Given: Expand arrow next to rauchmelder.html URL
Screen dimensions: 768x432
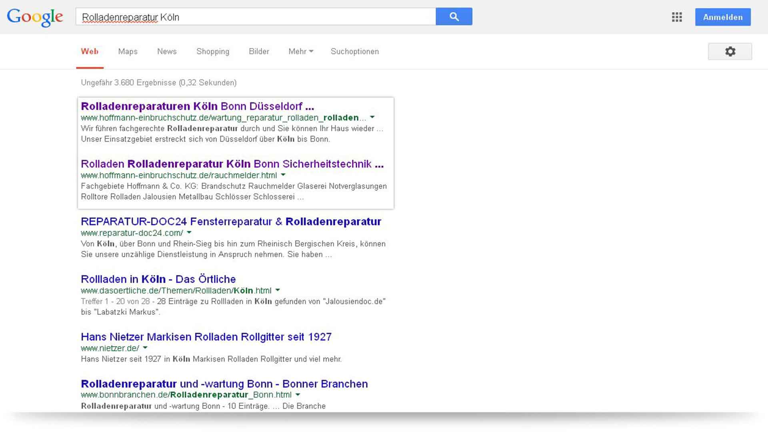Looking at the screenshot, I should 283,175.
